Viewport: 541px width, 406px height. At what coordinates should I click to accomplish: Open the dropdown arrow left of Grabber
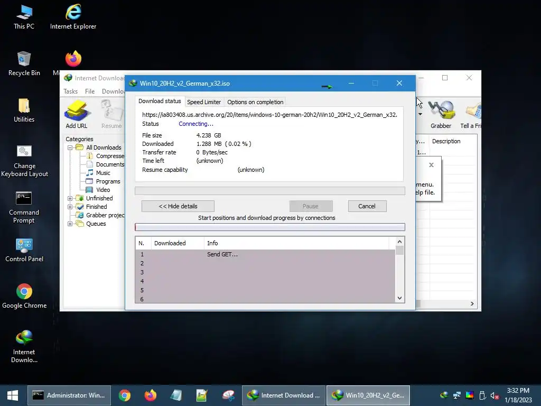coord(420,114)
